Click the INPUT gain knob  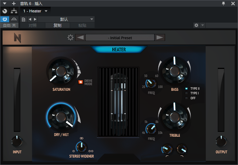[17, 142]
